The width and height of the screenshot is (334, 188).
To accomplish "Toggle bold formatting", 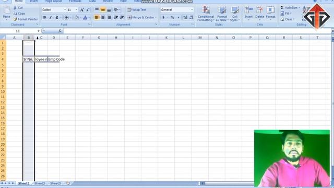I will point(44,17).
